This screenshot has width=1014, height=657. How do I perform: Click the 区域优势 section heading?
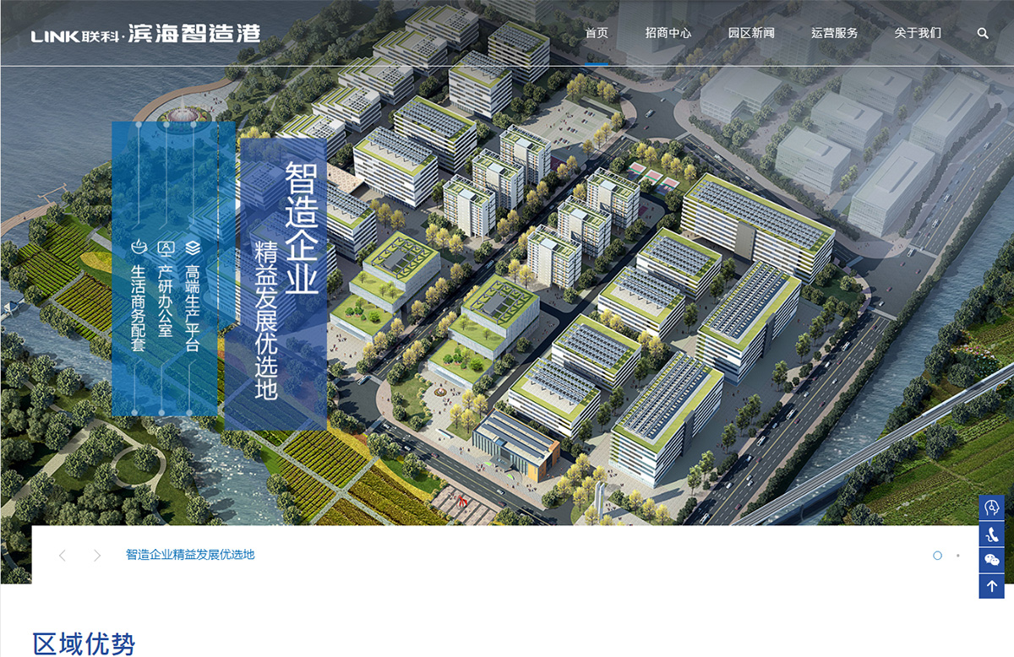click(x=84, y=643)
